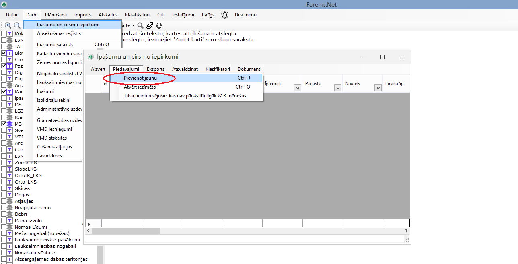Select Atvērt iezīmēto menu entry

pyautogui.click(x=140, y=87)
